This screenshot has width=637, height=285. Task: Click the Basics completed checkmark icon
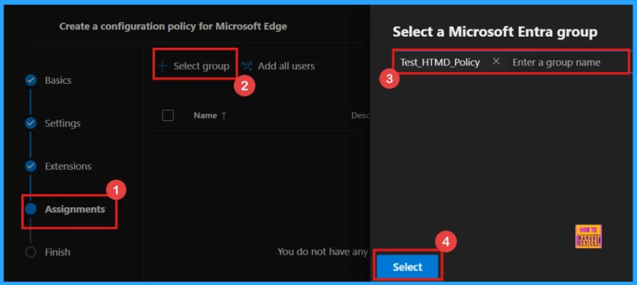[x=31, y=80]
